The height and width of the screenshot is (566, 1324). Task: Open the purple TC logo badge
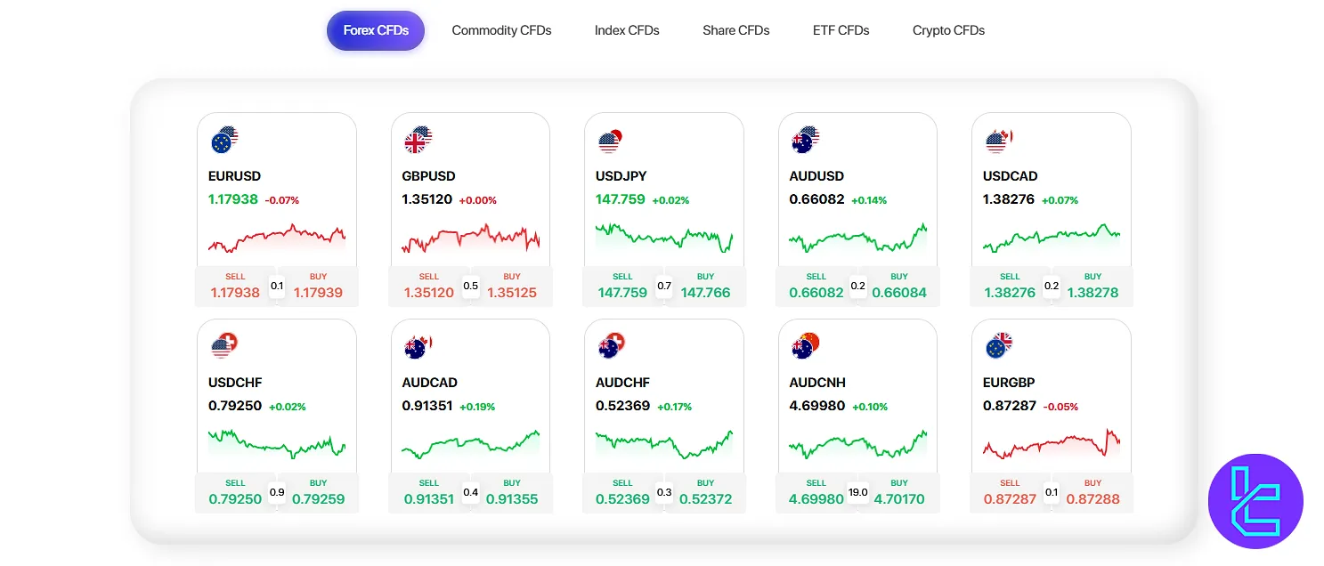[x=1255, y=501]
